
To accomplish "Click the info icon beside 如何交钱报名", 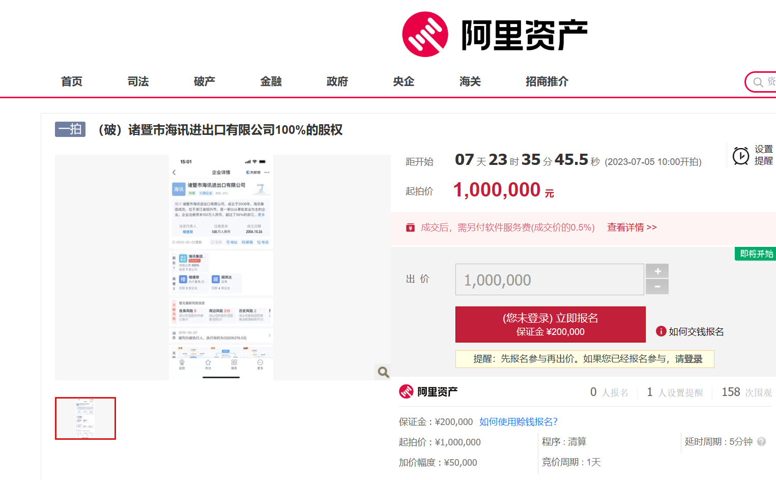I will [x=660, y=331].
